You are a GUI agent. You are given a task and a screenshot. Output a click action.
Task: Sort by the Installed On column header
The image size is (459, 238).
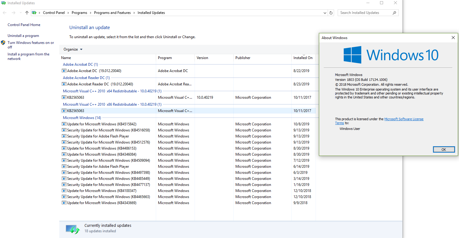tap(303, 58)
